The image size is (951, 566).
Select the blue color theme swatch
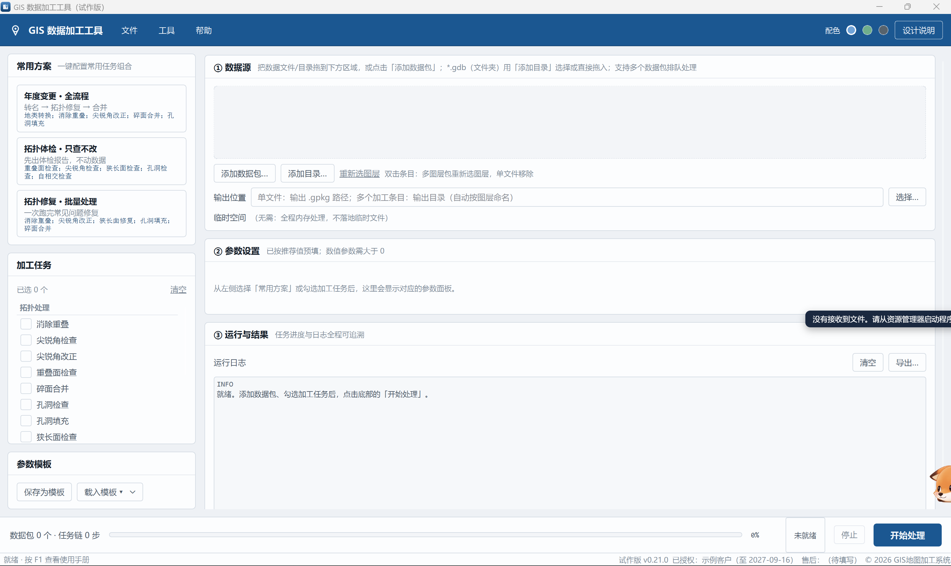coord(851,30)
